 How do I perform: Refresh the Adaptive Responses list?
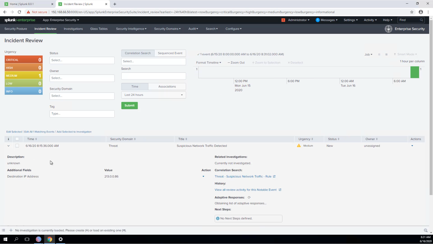coord(249,197)
